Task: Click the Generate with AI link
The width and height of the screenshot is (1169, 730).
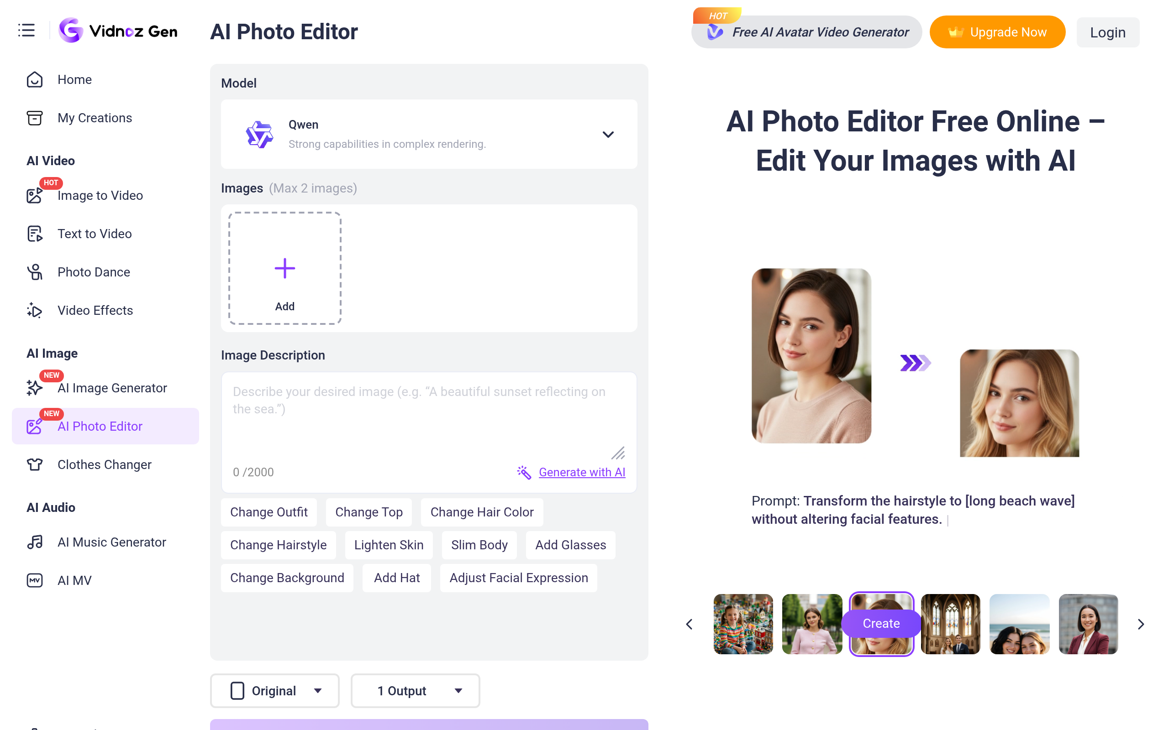Action: point(582,472)
